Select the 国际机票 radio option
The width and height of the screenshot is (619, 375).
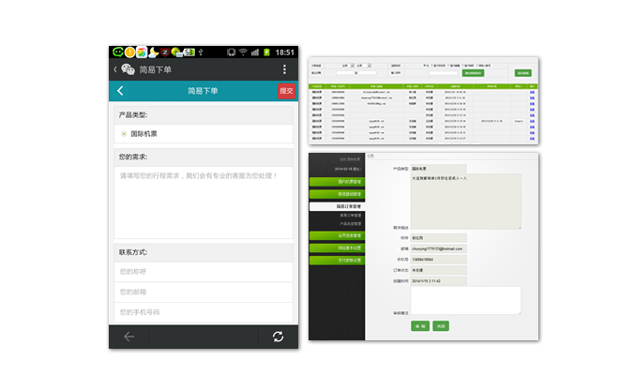[124, 134]
